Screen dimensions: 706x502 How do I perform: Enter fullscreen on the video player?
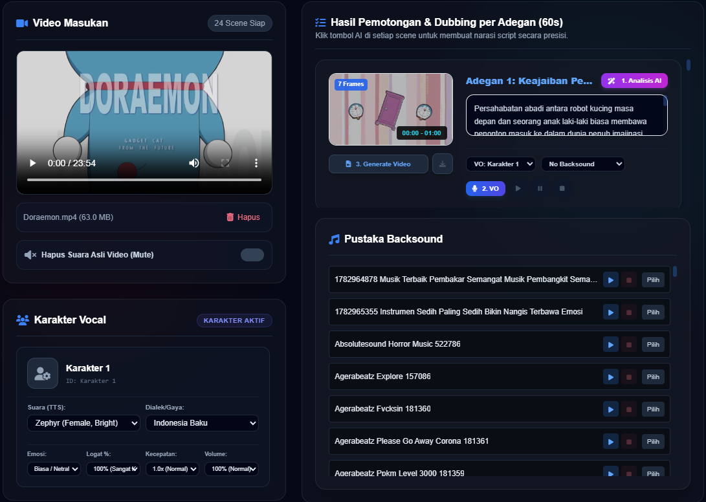tap(225, 163)
